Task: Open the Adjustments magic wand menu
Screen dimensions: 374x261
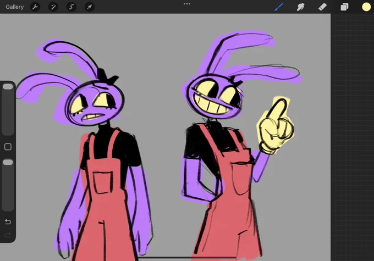Action: click(53, 7)
